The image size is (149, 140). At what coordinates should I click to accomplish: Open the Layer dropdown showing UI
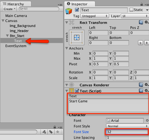(x=135, y=16)
